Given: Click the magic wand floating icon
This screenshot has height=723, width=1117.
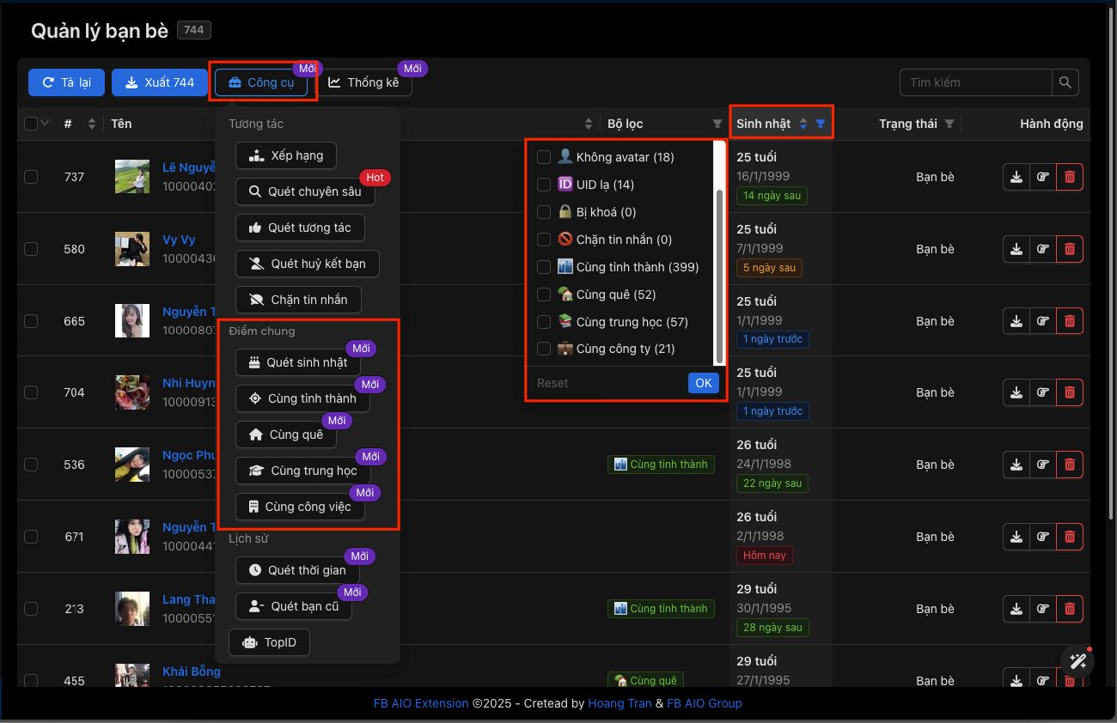Looking at the screenshot, I should tap(1077, 662).
